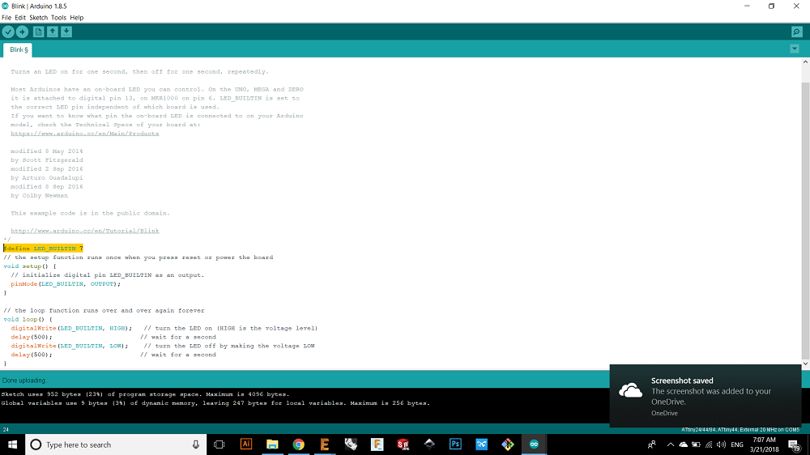
Task: Click the digitalWrite(LED_BUILTIN, LOW) line
Action: 69,346
